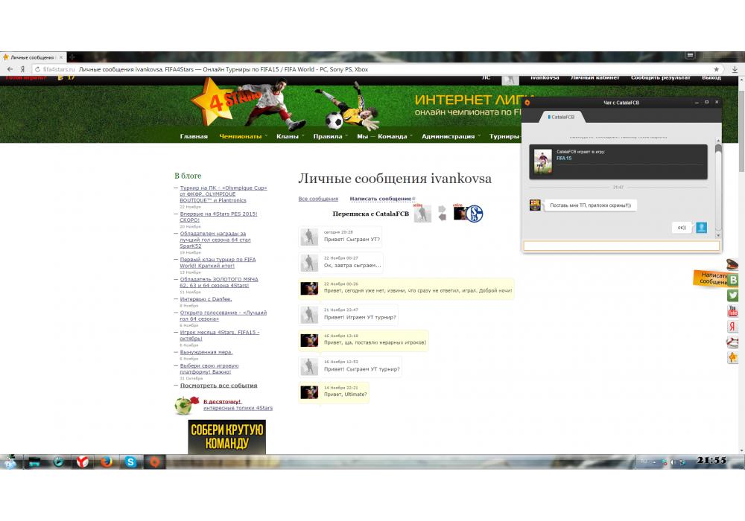
Task: Click 'Посмотреть все события' link
Action: [x=218, y=386]
